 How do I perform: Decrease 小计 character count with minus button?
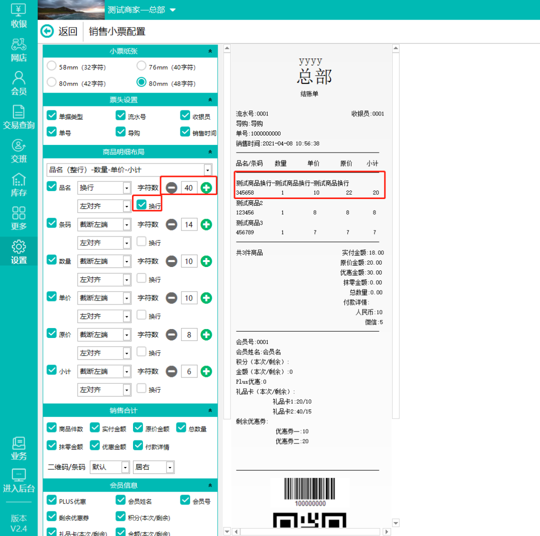point(171,371)
